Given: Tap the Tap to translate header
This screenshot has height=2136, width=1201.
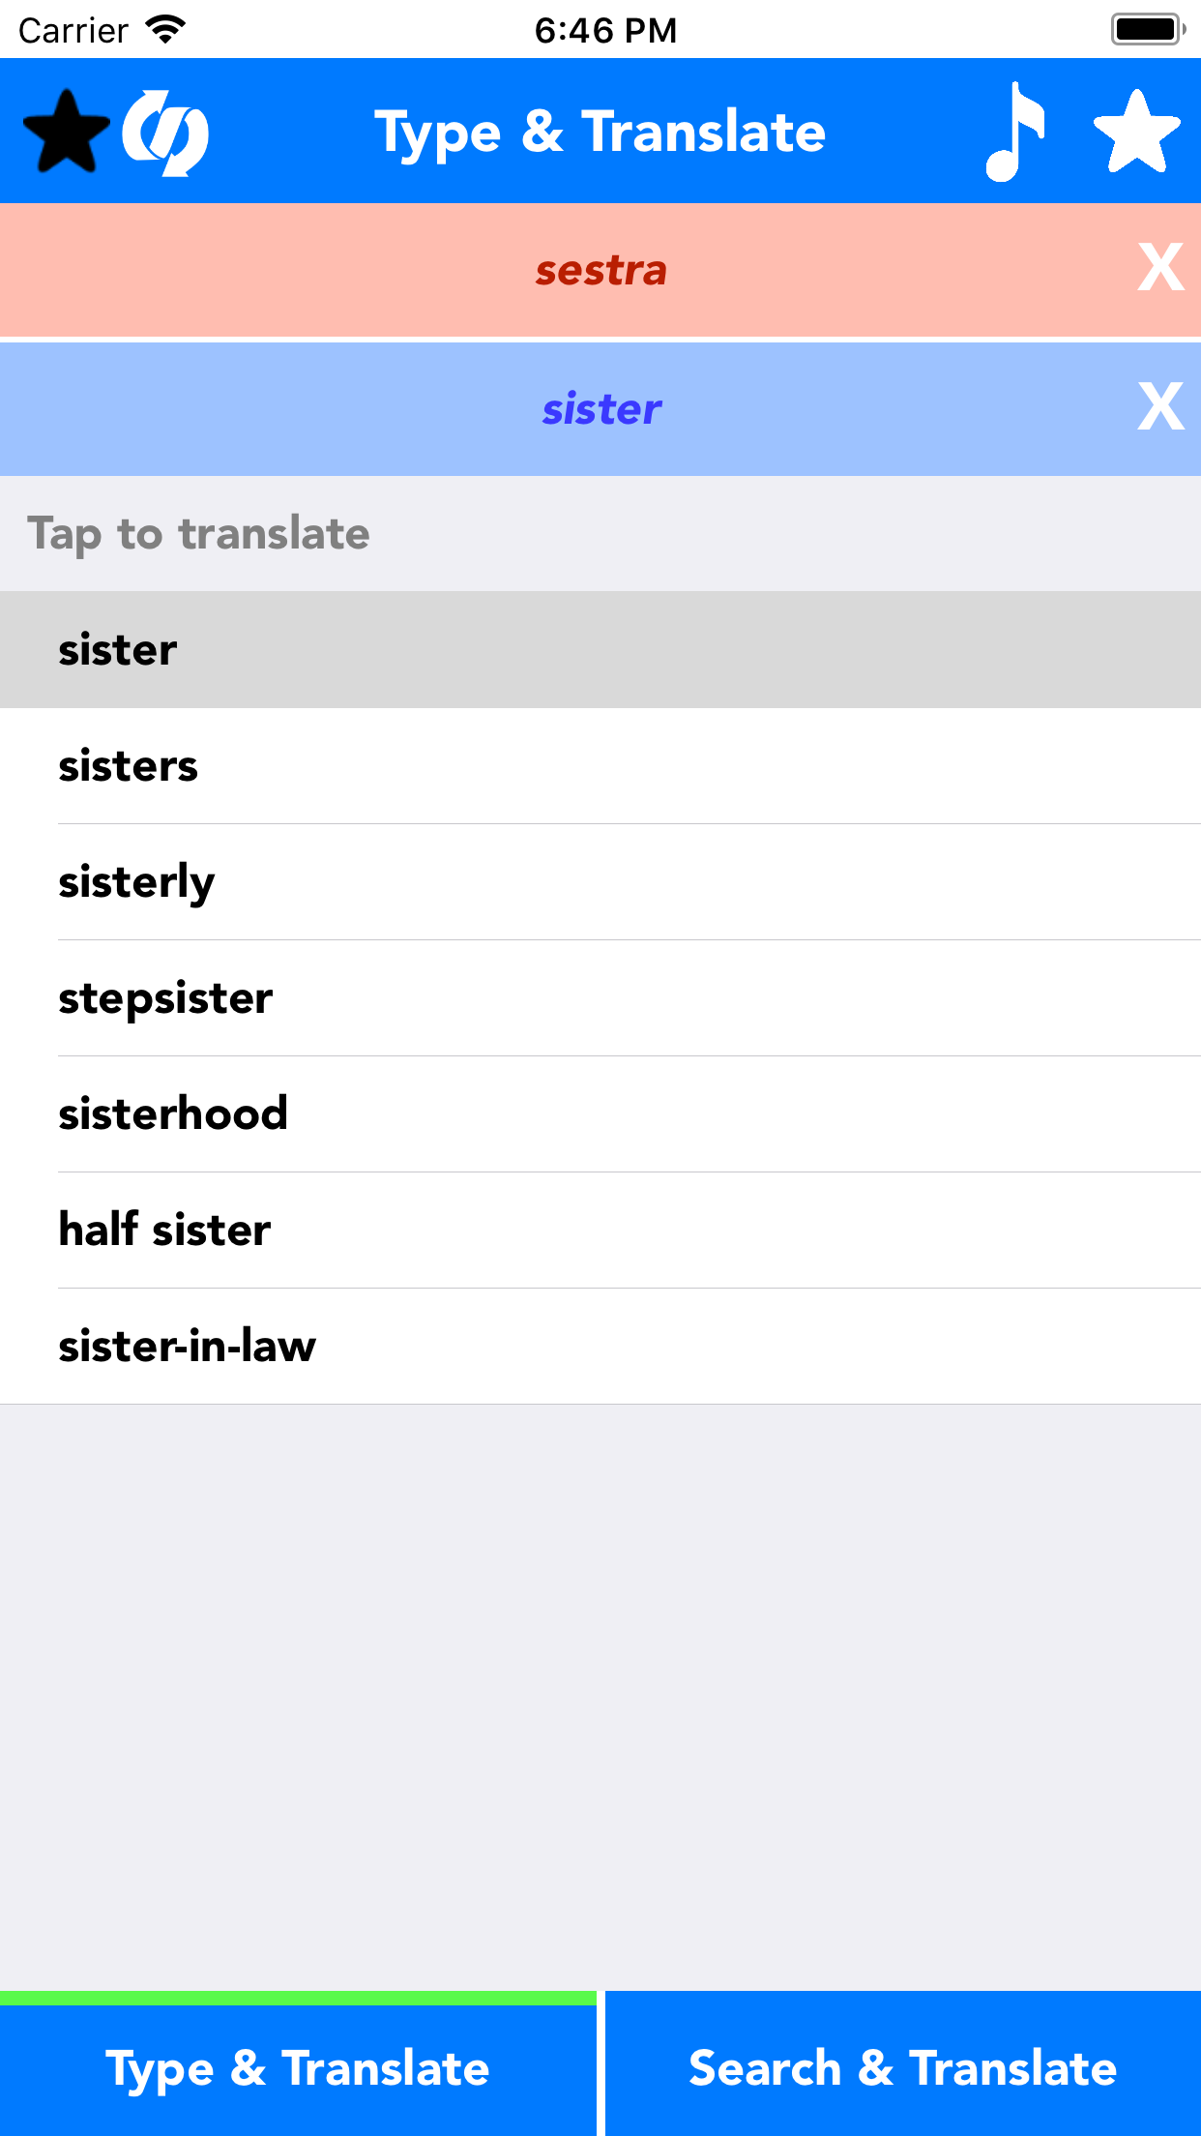Looking at the screenshot, I should point(198,533).
